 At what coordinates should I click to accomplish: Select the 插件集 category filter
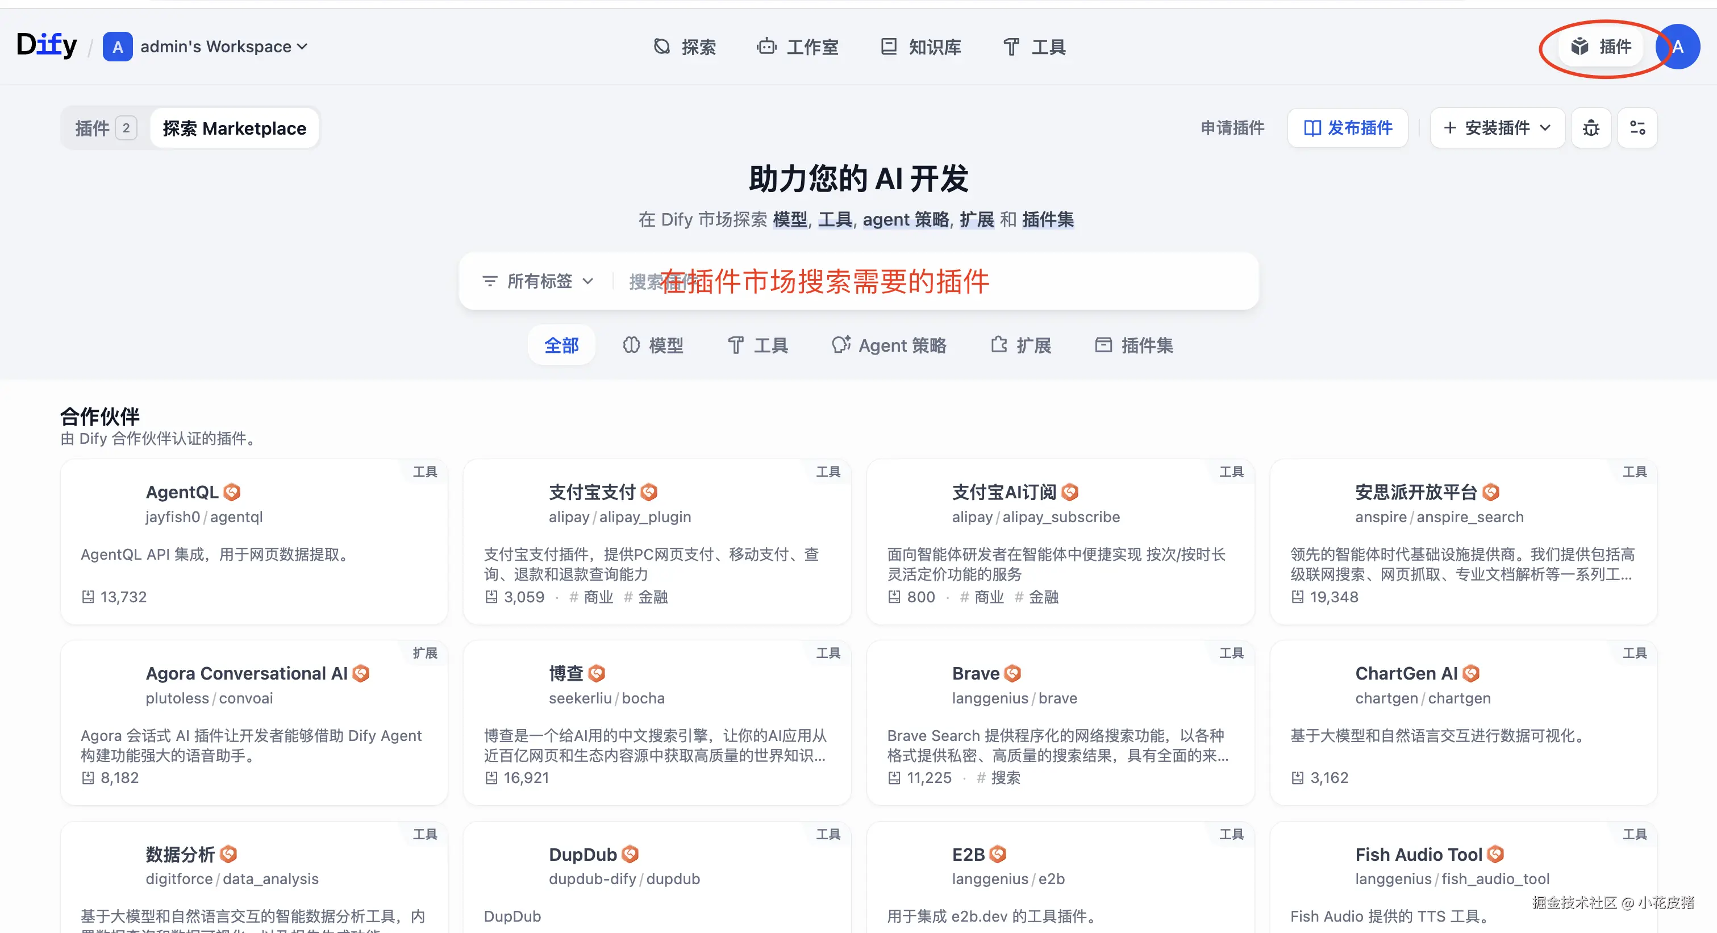tap(1134, 345)
